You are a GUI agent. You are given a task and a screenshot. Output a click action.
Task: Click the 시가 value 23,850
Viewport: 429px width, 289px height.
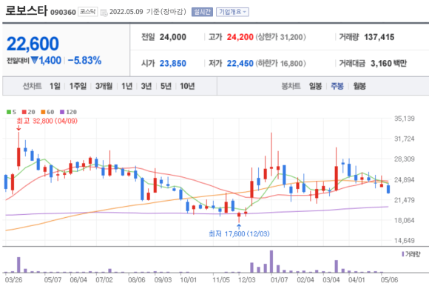click(172, 63)
